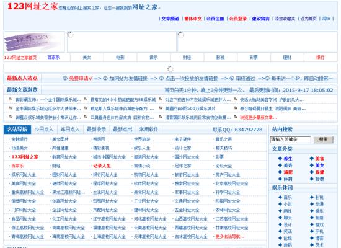Open the 北京高校网址大全 link
The image size is (341, 248).
(x=232, y=184)
